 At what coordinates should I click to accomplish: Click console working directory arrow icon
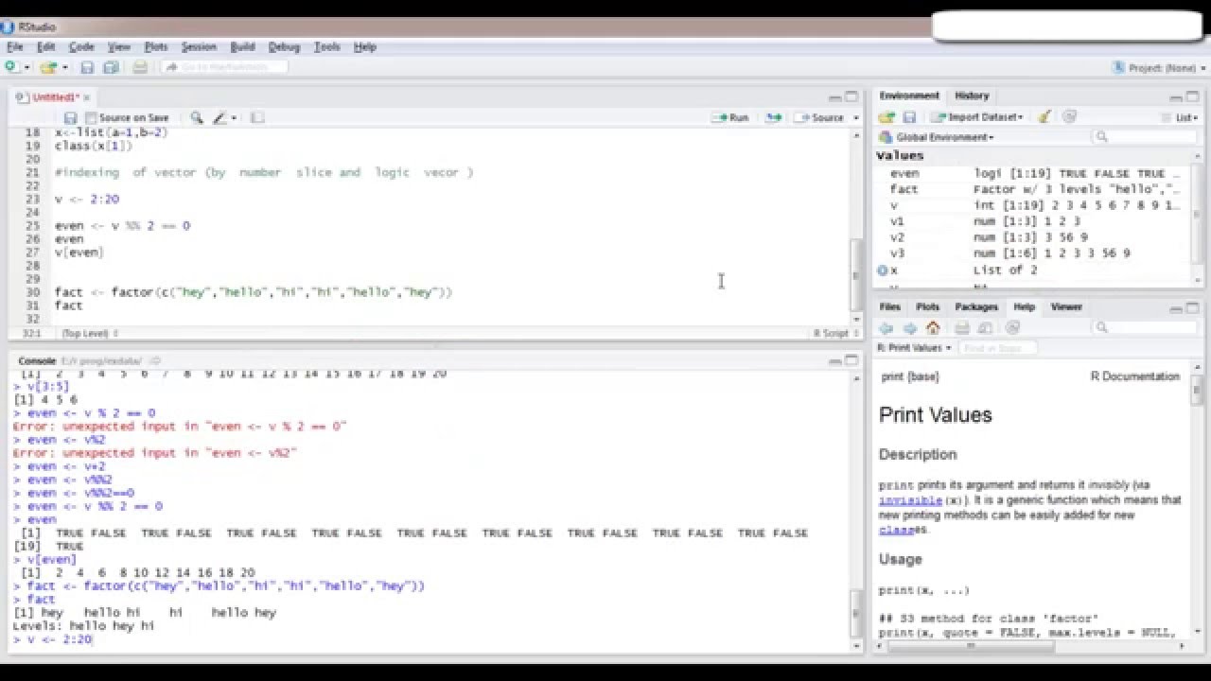click(155, 361)
